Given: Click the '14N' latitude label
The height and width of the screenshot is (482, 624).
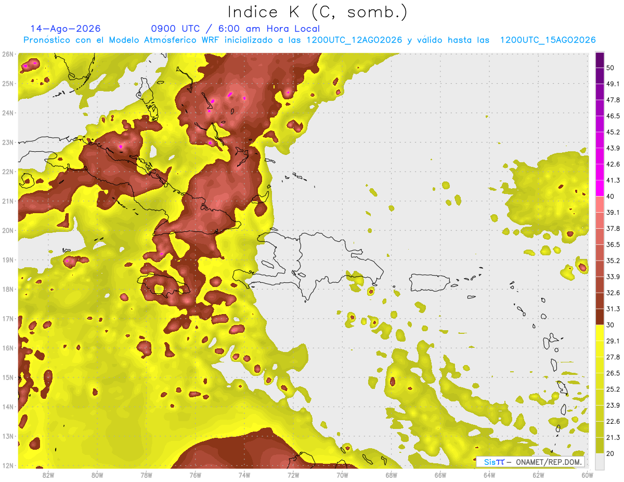Looking at the screenshot, I should pyautogui.click(x=8, y=407).
